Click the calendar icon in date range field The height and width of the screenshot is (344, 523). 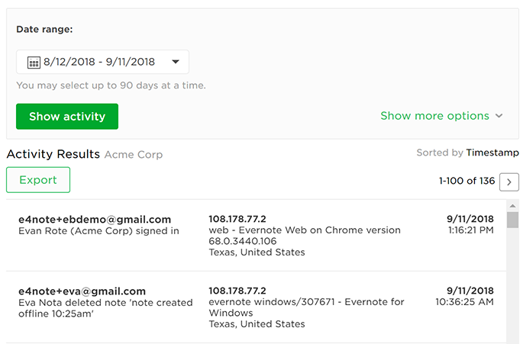[34, 62]
